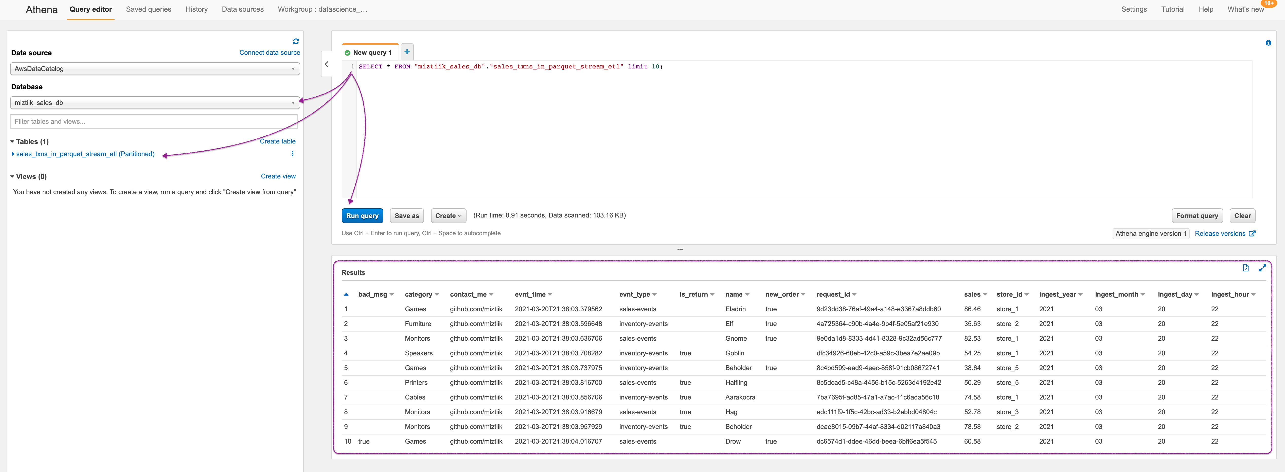Open the History tab

click(x=196, y=9)
